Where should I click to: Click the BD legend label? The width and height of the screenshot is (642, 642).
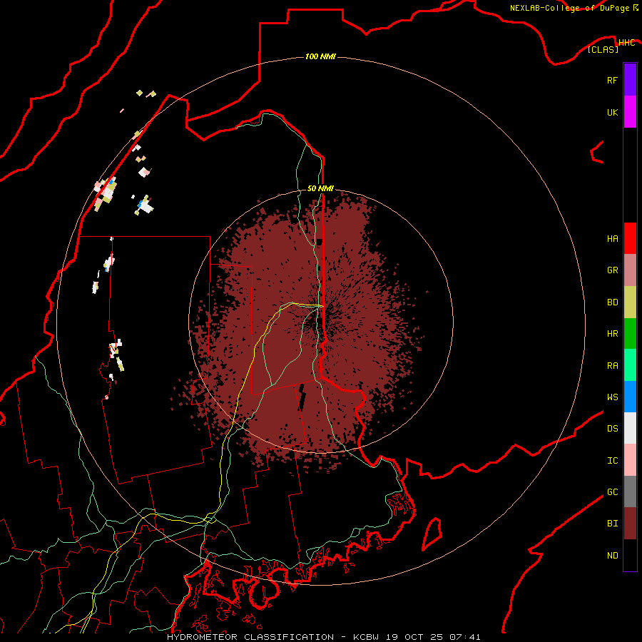[x=612, y=302]
